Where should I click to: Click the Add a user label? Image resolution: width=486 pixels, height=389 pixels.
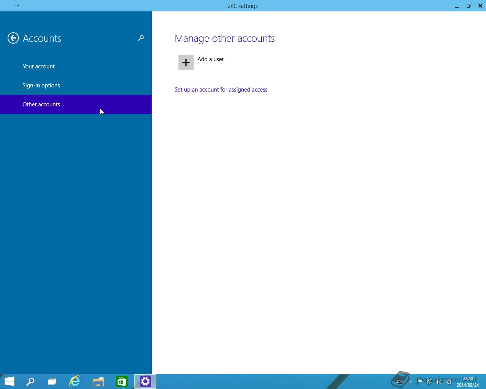point(210,59)
